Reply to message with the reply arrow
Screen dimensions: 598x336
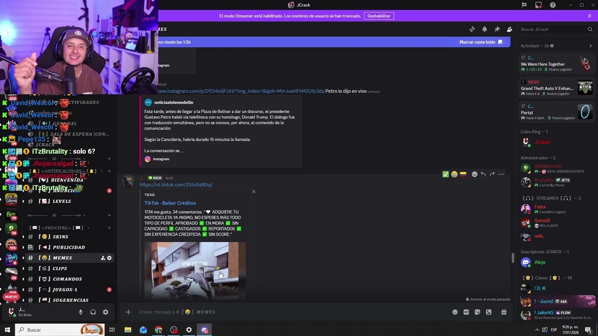pos(483,174)
